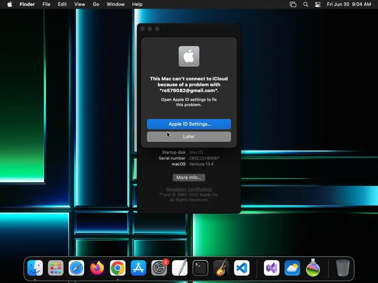378x283 pixels.
Task: Open the Trash in the dock
Action: pyautogui.click(x=343, y=268)
